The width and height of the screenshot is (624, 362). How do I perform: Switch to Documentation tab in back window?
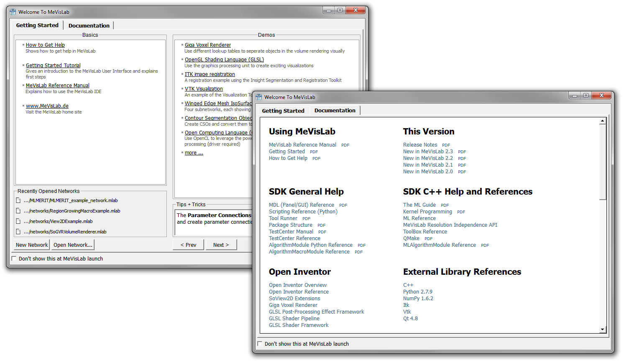pos(89,25)
